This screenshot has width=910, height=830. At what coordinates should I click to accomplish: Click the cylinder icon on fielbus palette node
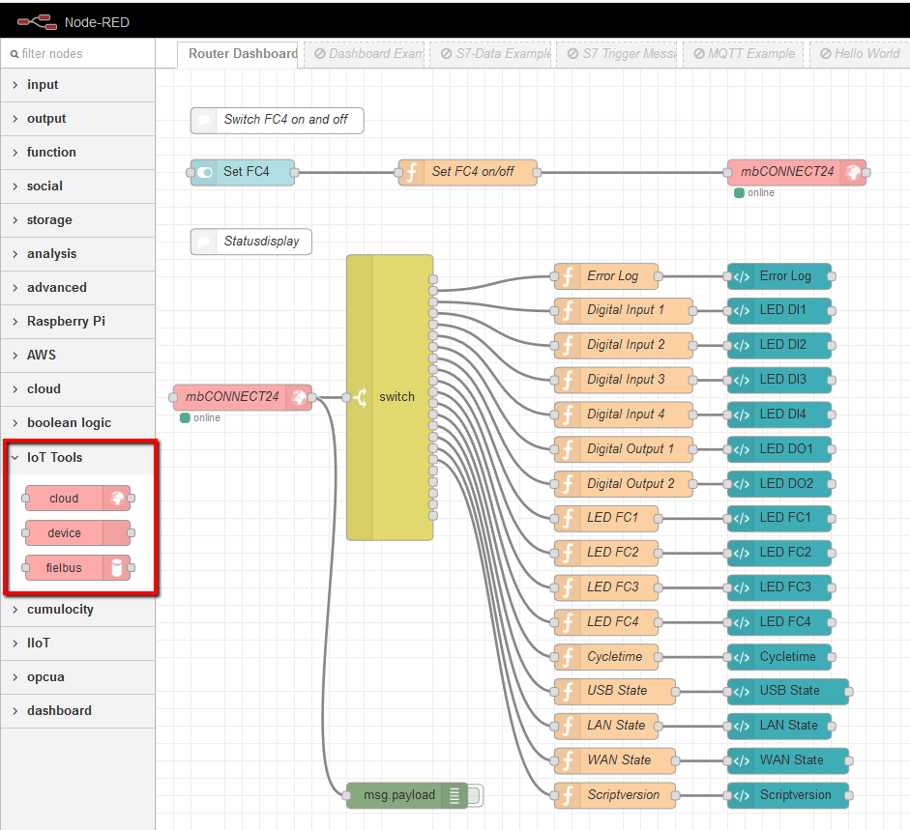tap(117, 568)
